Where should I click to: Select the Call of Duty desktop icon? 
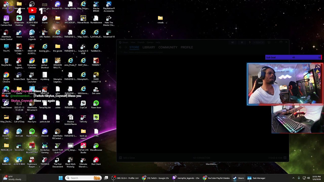(x=19, y=119)
